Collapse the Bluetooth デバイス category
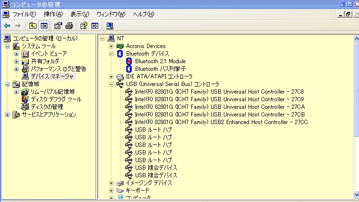359x202 pixels. tap(111, 54)
